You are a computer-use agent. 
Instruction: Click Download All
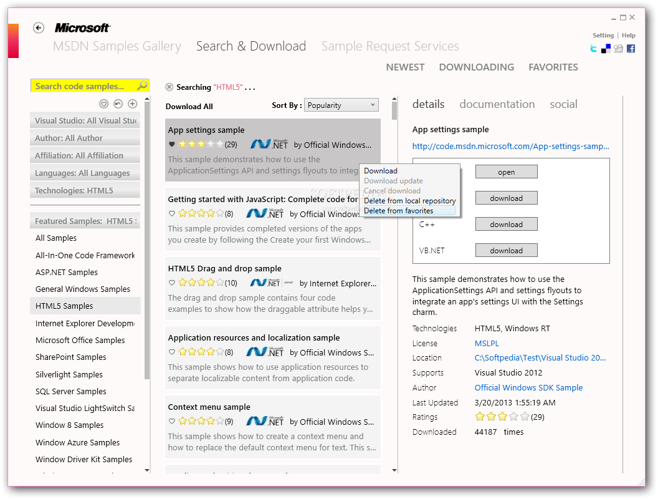(189, 106)
